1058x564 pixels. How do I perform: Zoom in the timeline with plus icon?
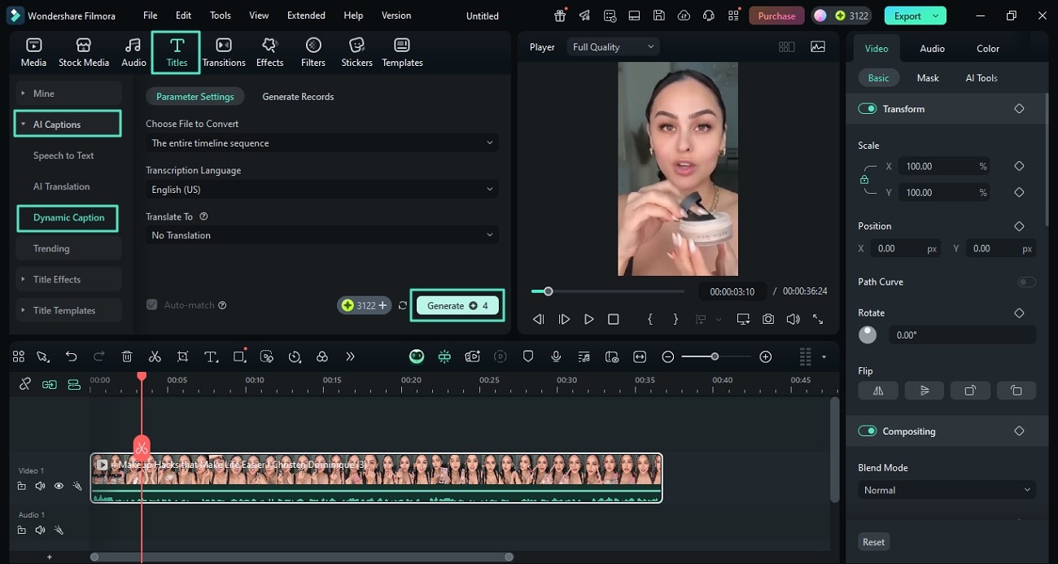point(765,356)
